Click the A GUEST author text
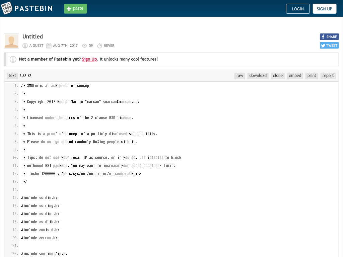 pyautogui.click(x=36, y=46)
